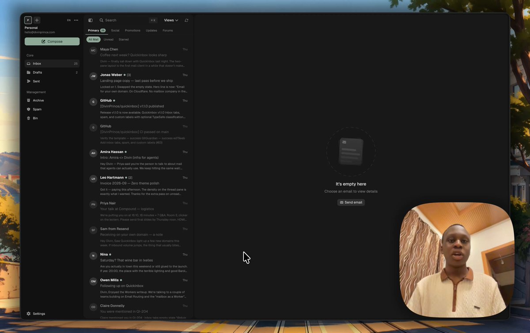Open the "Coffee next week? Quickinbox looks sharp" email
The height and width of the screenshot is (333, 530).
(x=139, y=57)
